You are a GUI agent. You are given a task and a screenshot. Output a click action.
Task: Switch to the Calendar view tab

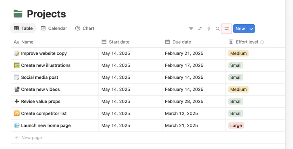[x=54, y=28]
